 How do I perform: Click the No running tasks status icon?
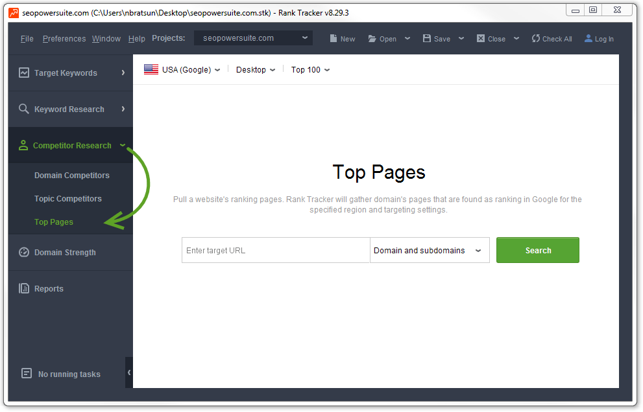click(x=26, y=374)
